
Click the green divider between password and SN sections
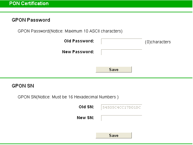coord(96,78)
